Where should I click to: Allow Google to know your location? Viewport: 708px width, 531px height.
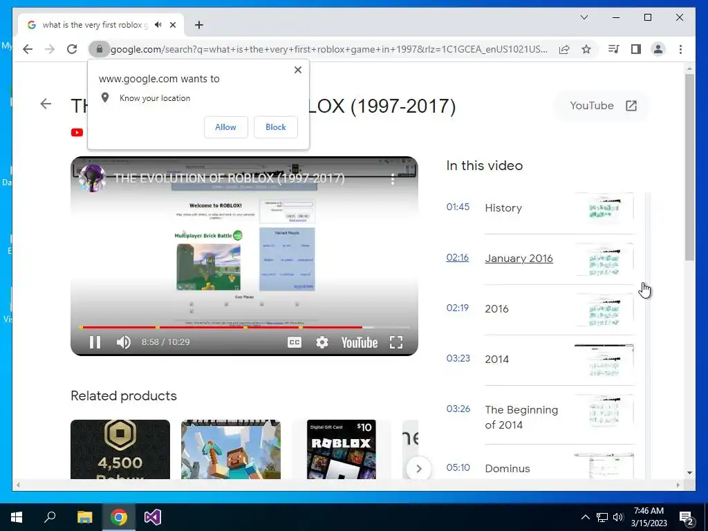point(226,127)
